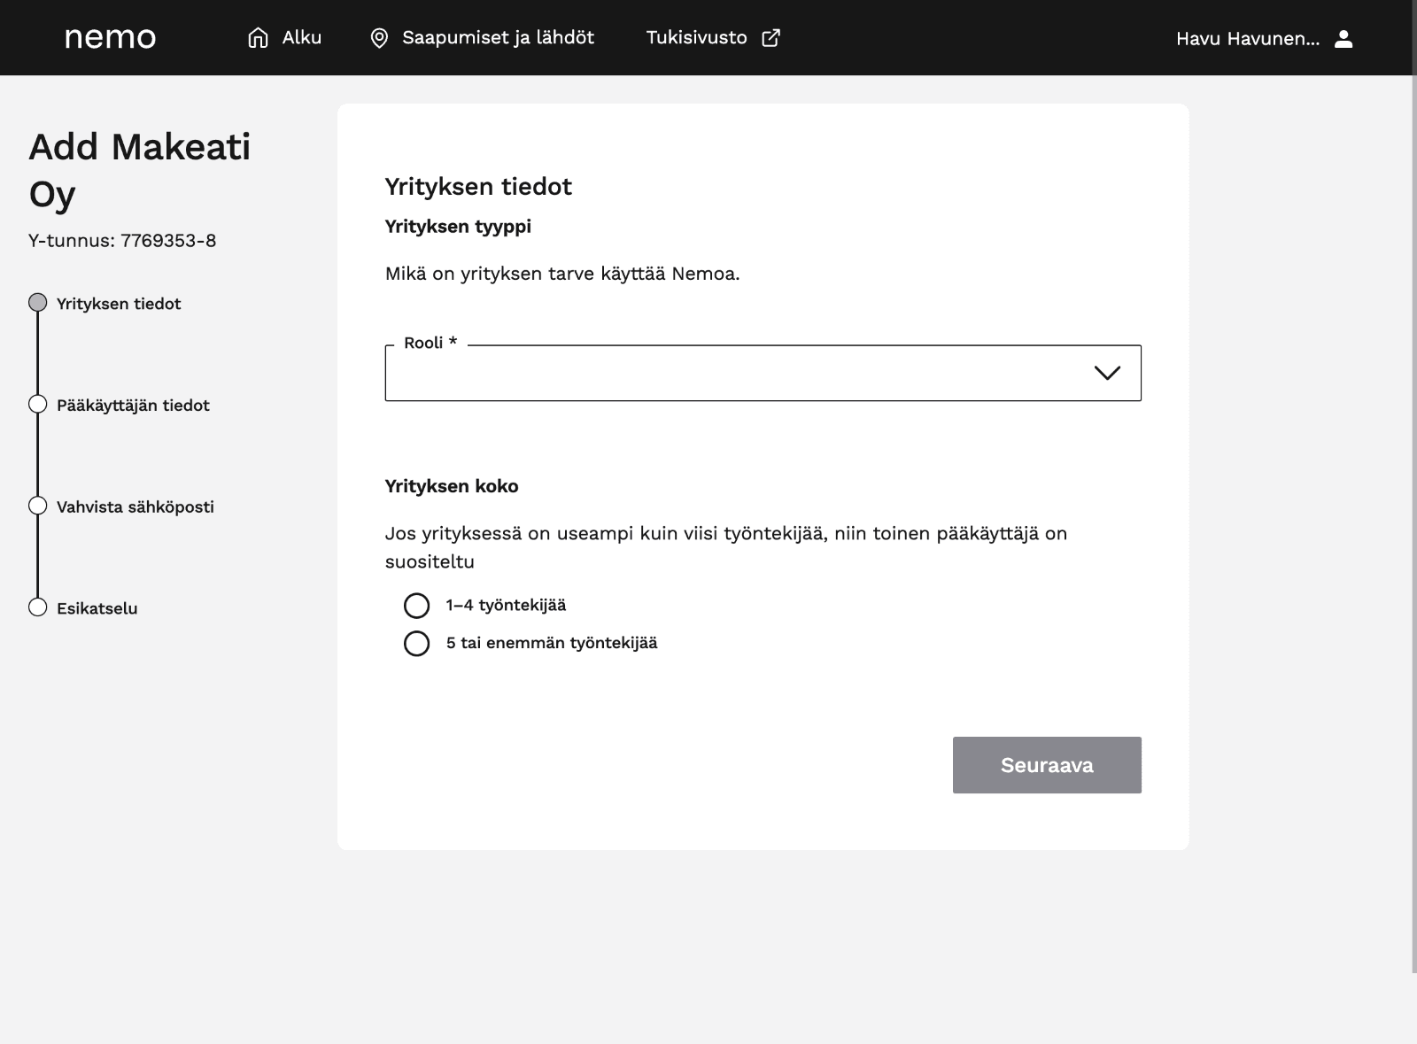This screenshot has height=1044, width=1417.
Task: Click the external link icon by Tukisivusto
Action: (771, 38)
